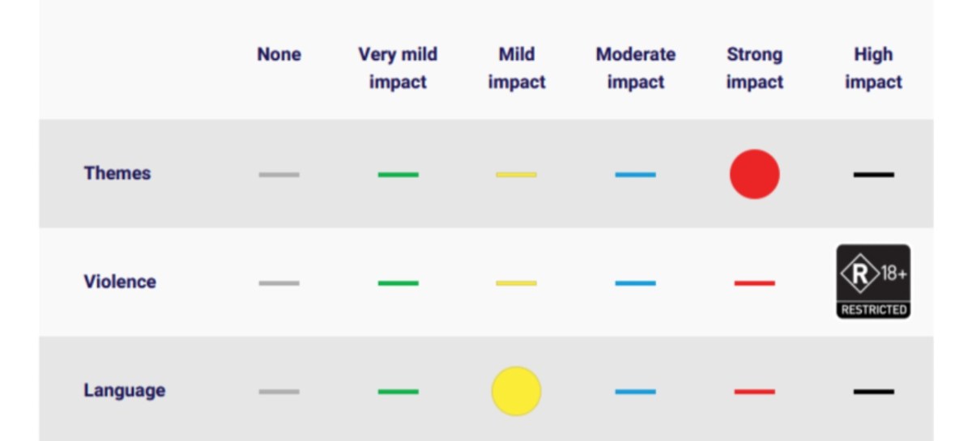Click the grey None dash in Language row

point(279,392)
